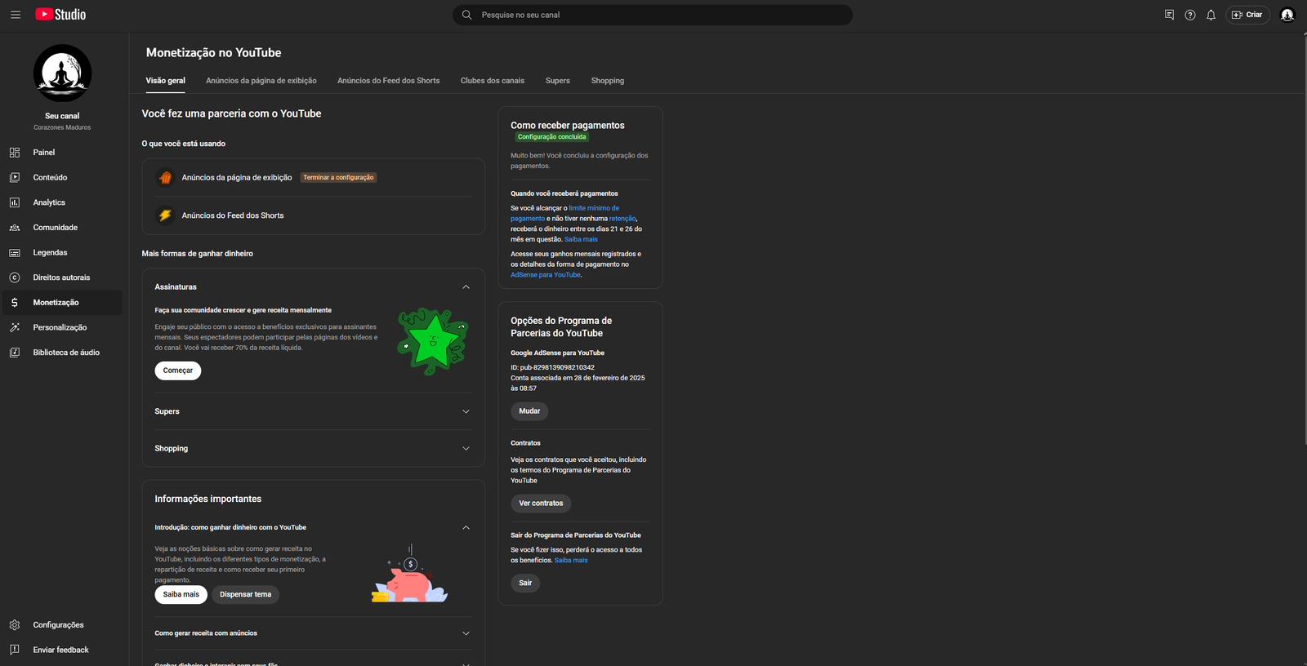The height and width of the screenshot is (666, 1307).
Task: Open Conteúdo in the sidebar
Action: pos(62,177)
